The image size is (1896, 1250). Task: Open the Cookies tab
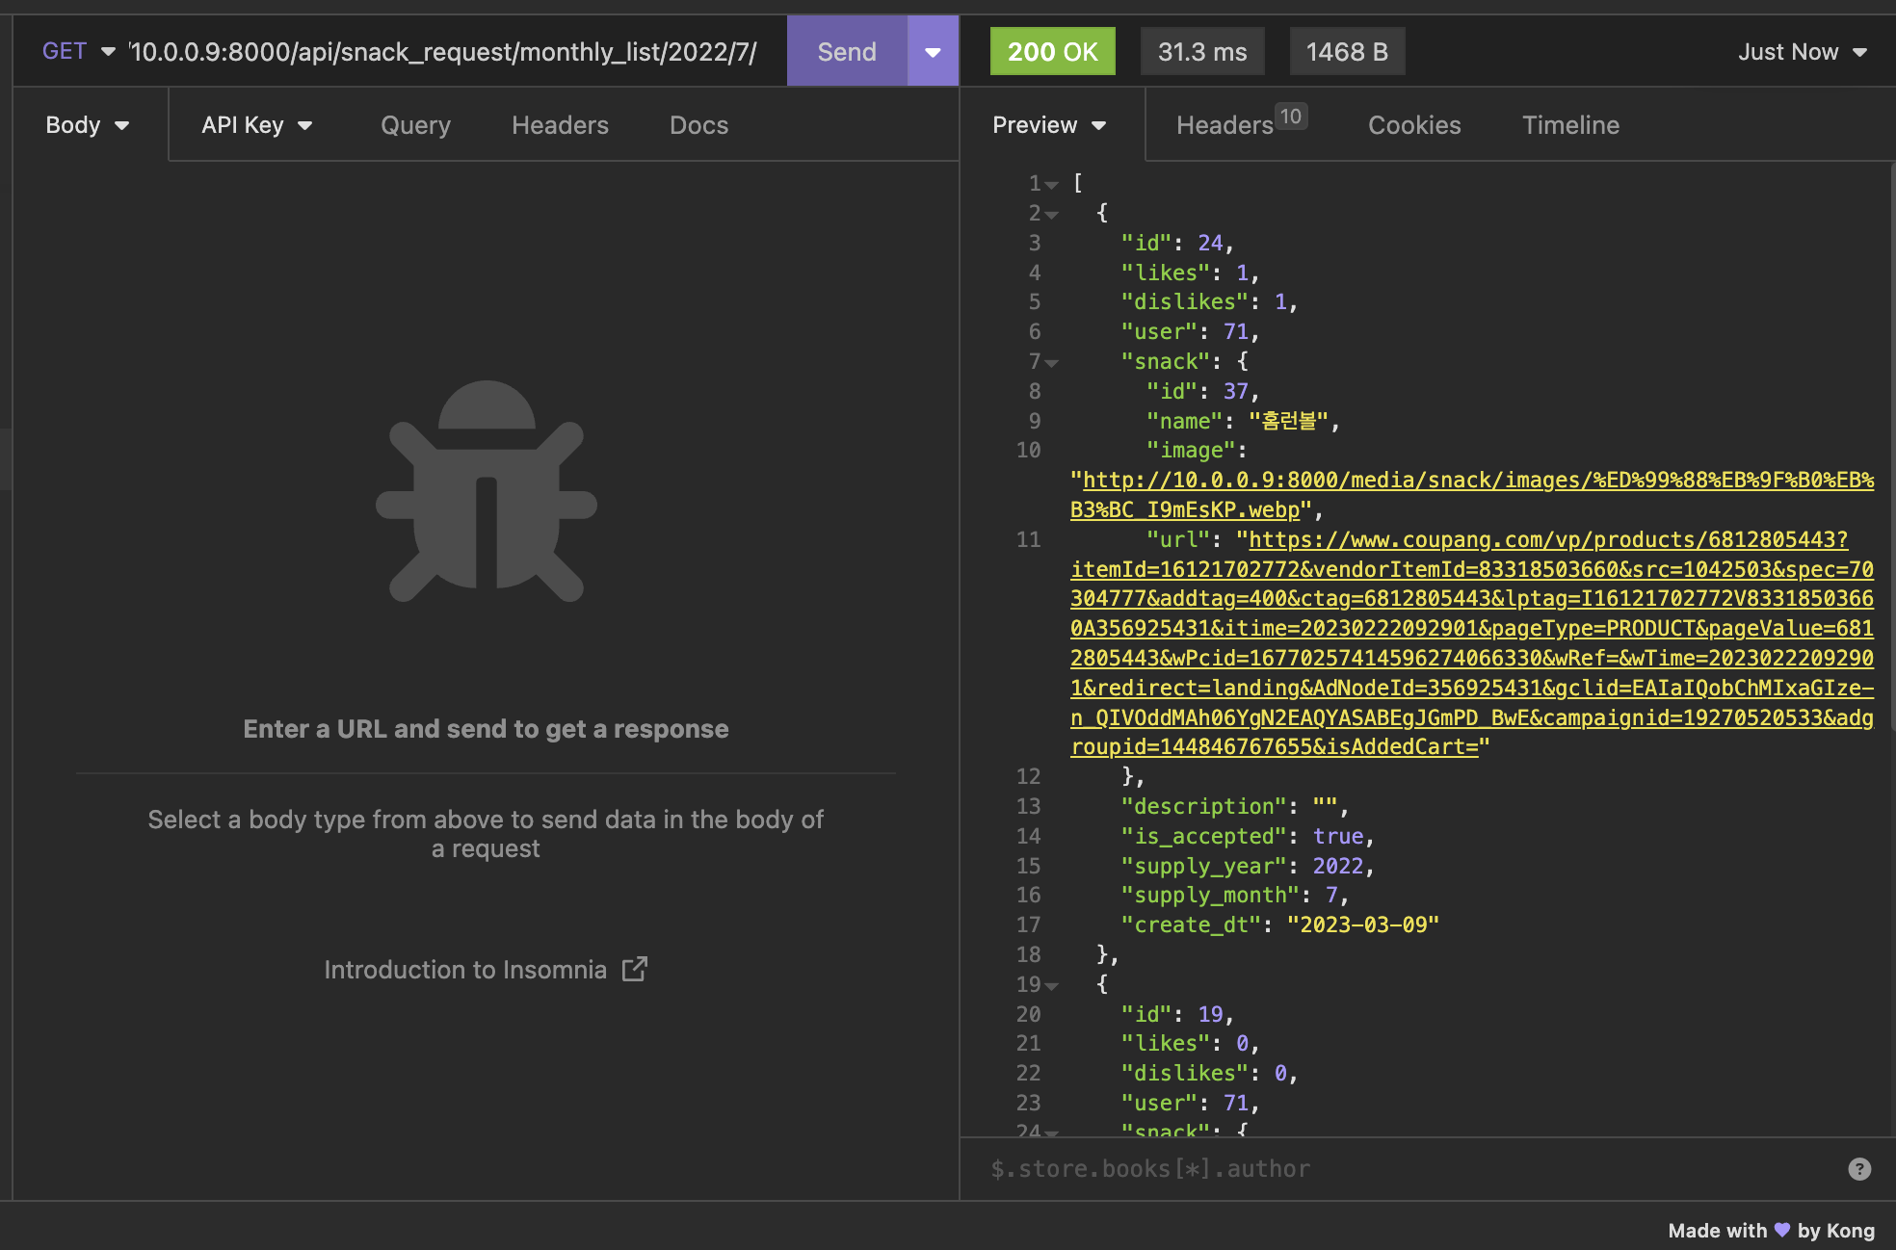[x=1414, y=125]
